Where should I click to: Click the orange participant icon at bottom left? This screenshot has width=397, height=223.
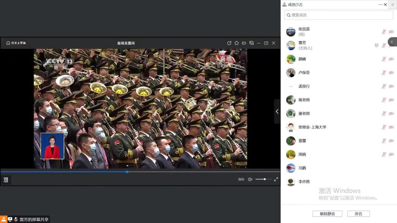(3, 219)
